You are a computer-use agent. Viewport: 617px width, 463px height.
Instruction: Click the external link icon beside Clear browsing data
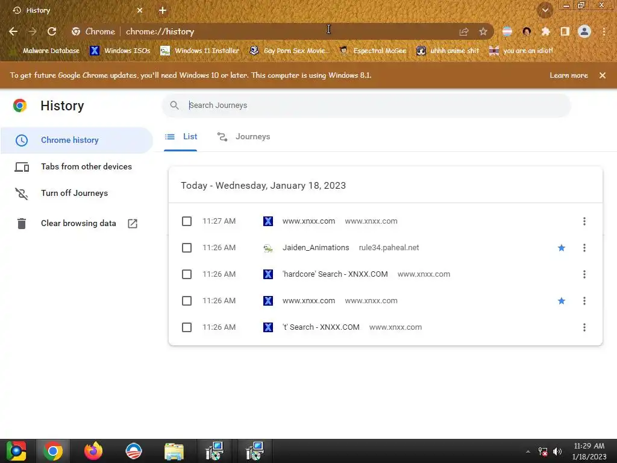pyautogui.click(x=133, y=224)
